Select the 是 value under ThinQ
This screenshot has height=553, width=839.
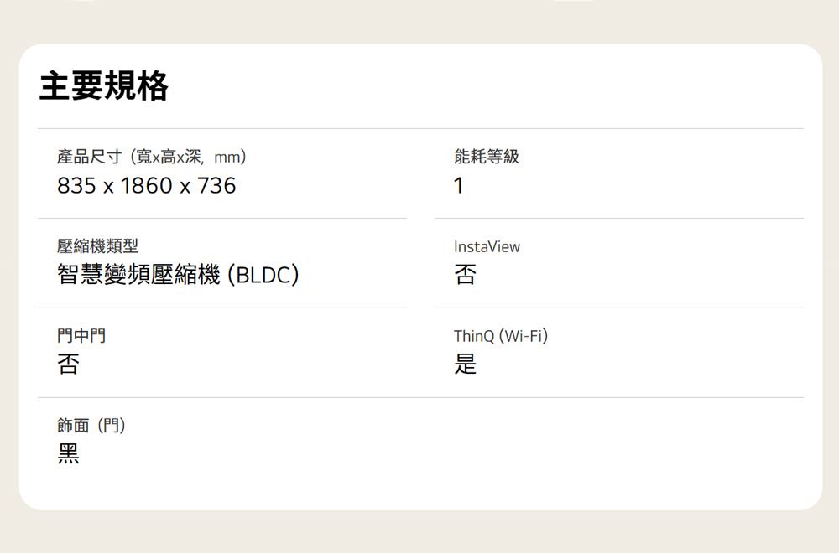(465, 364)
